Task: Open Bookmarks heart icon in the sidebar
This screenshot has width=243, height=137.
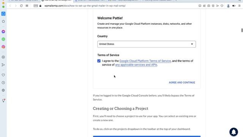Action: click(x=3, y=75)
